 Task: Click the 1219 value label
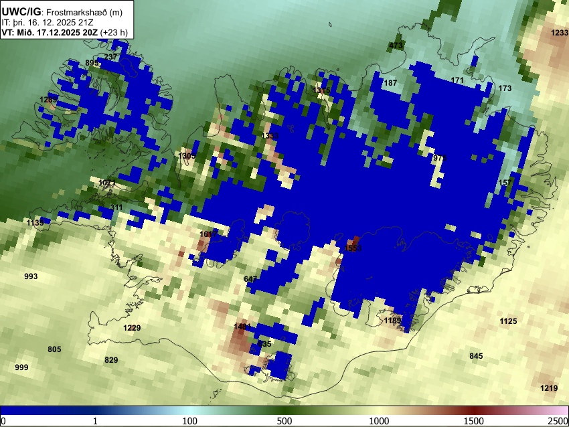(x=549, y=388)
